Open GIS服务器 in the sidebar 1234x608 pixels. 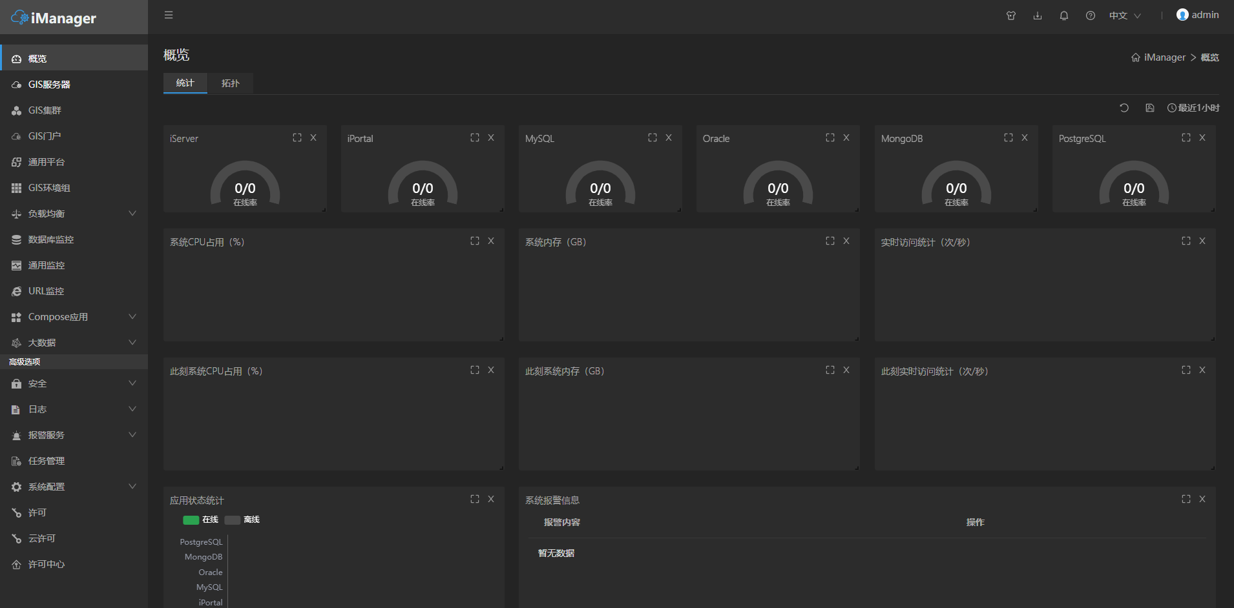tap(74, 84)
